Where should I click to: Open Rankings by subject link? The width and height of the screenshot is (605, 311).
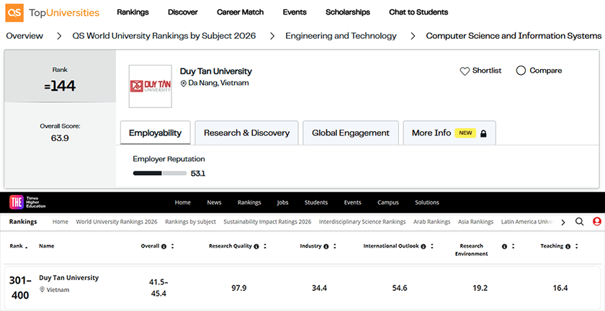(x=191, y=222)
